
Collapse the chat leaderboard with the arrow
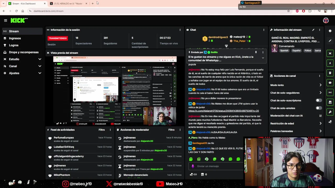point(226,46)
